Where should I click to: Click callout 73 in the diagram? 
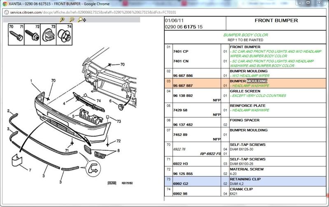(119, 121)
